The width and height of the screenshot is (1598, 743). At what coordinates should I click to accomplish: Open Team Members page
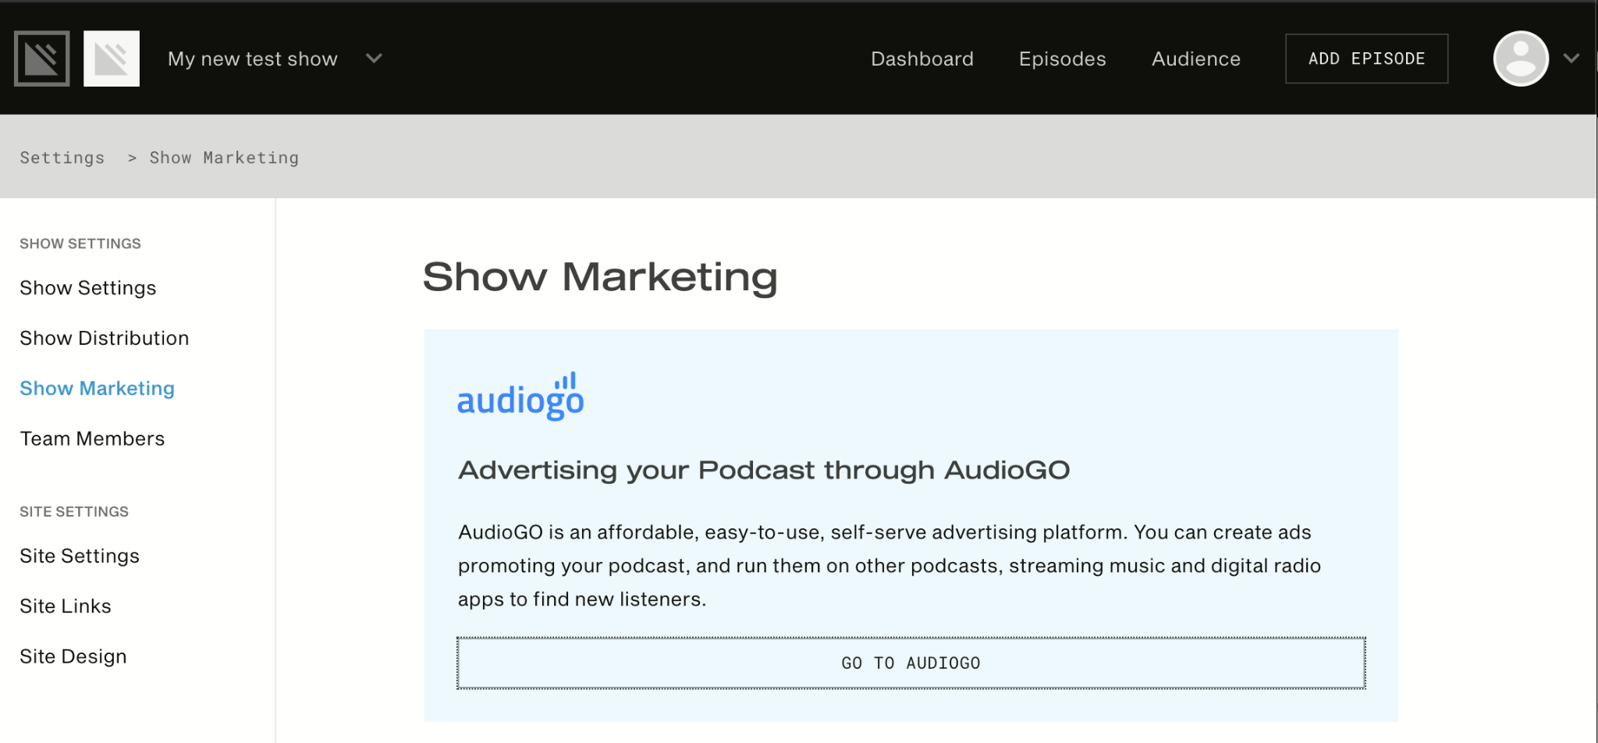click(92, 439)
